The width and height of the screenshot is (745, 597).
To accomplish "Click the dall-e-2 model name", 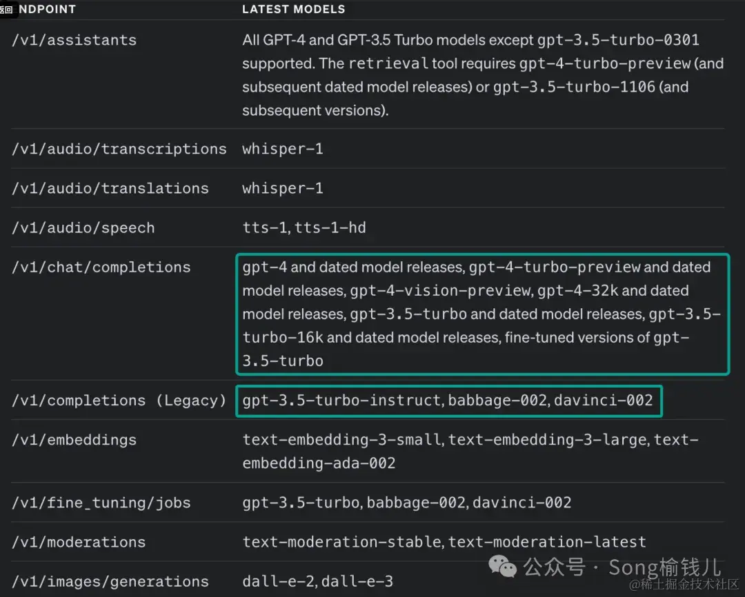I will pos(279,581).
